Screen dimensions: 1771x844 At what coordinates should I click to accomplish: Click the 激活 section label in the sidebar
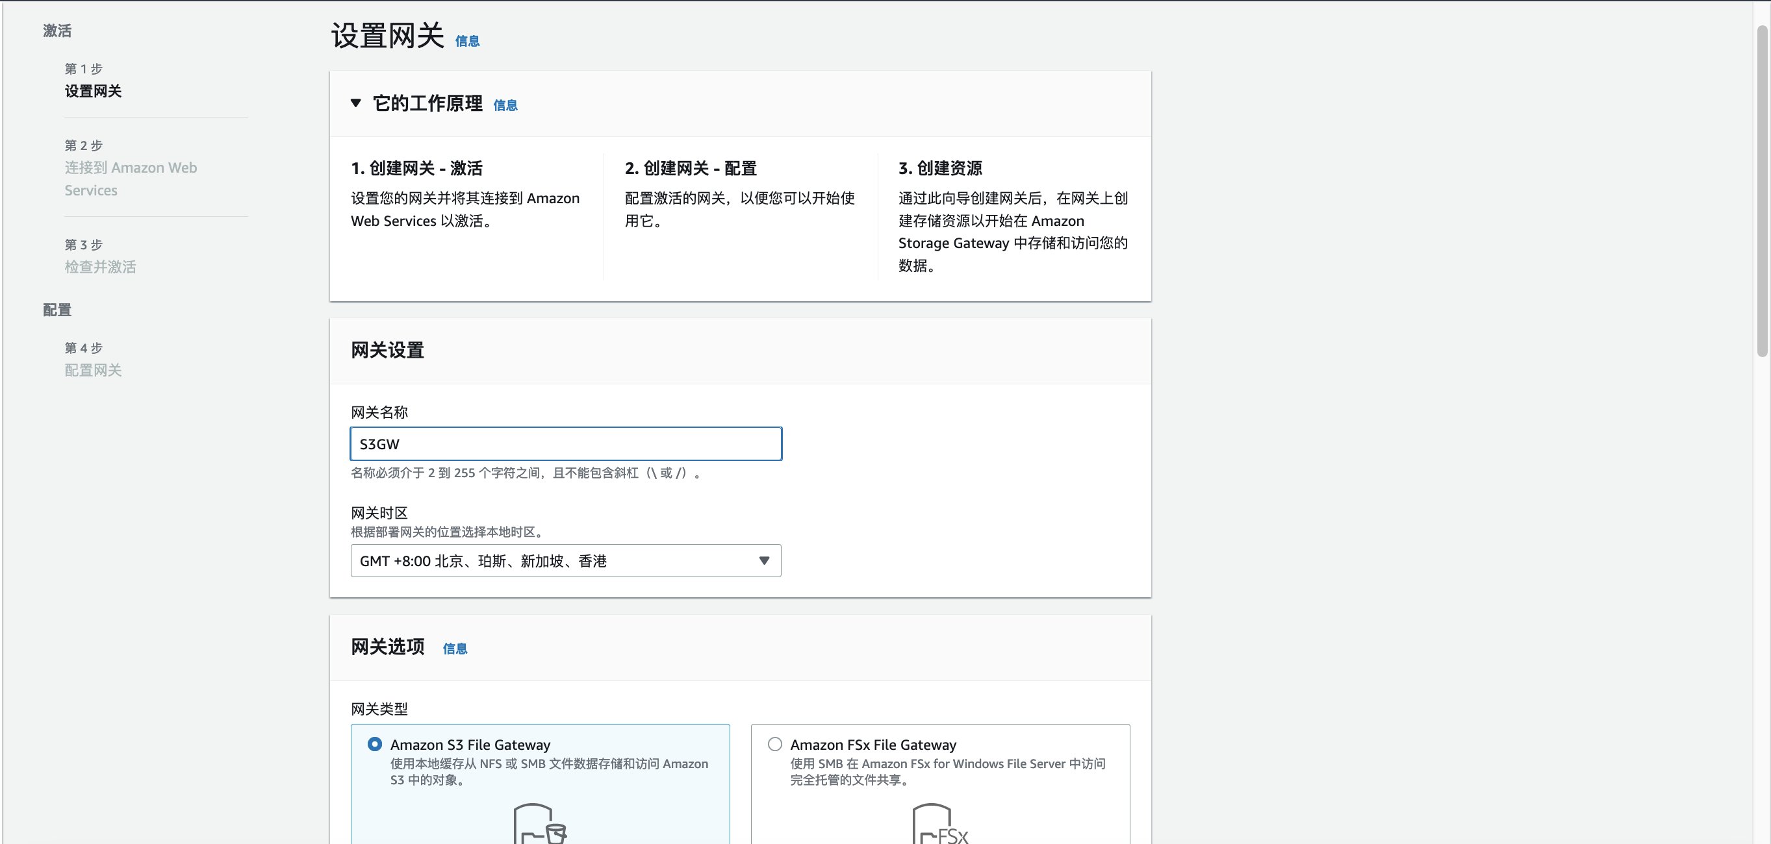[x=57, y=31]
